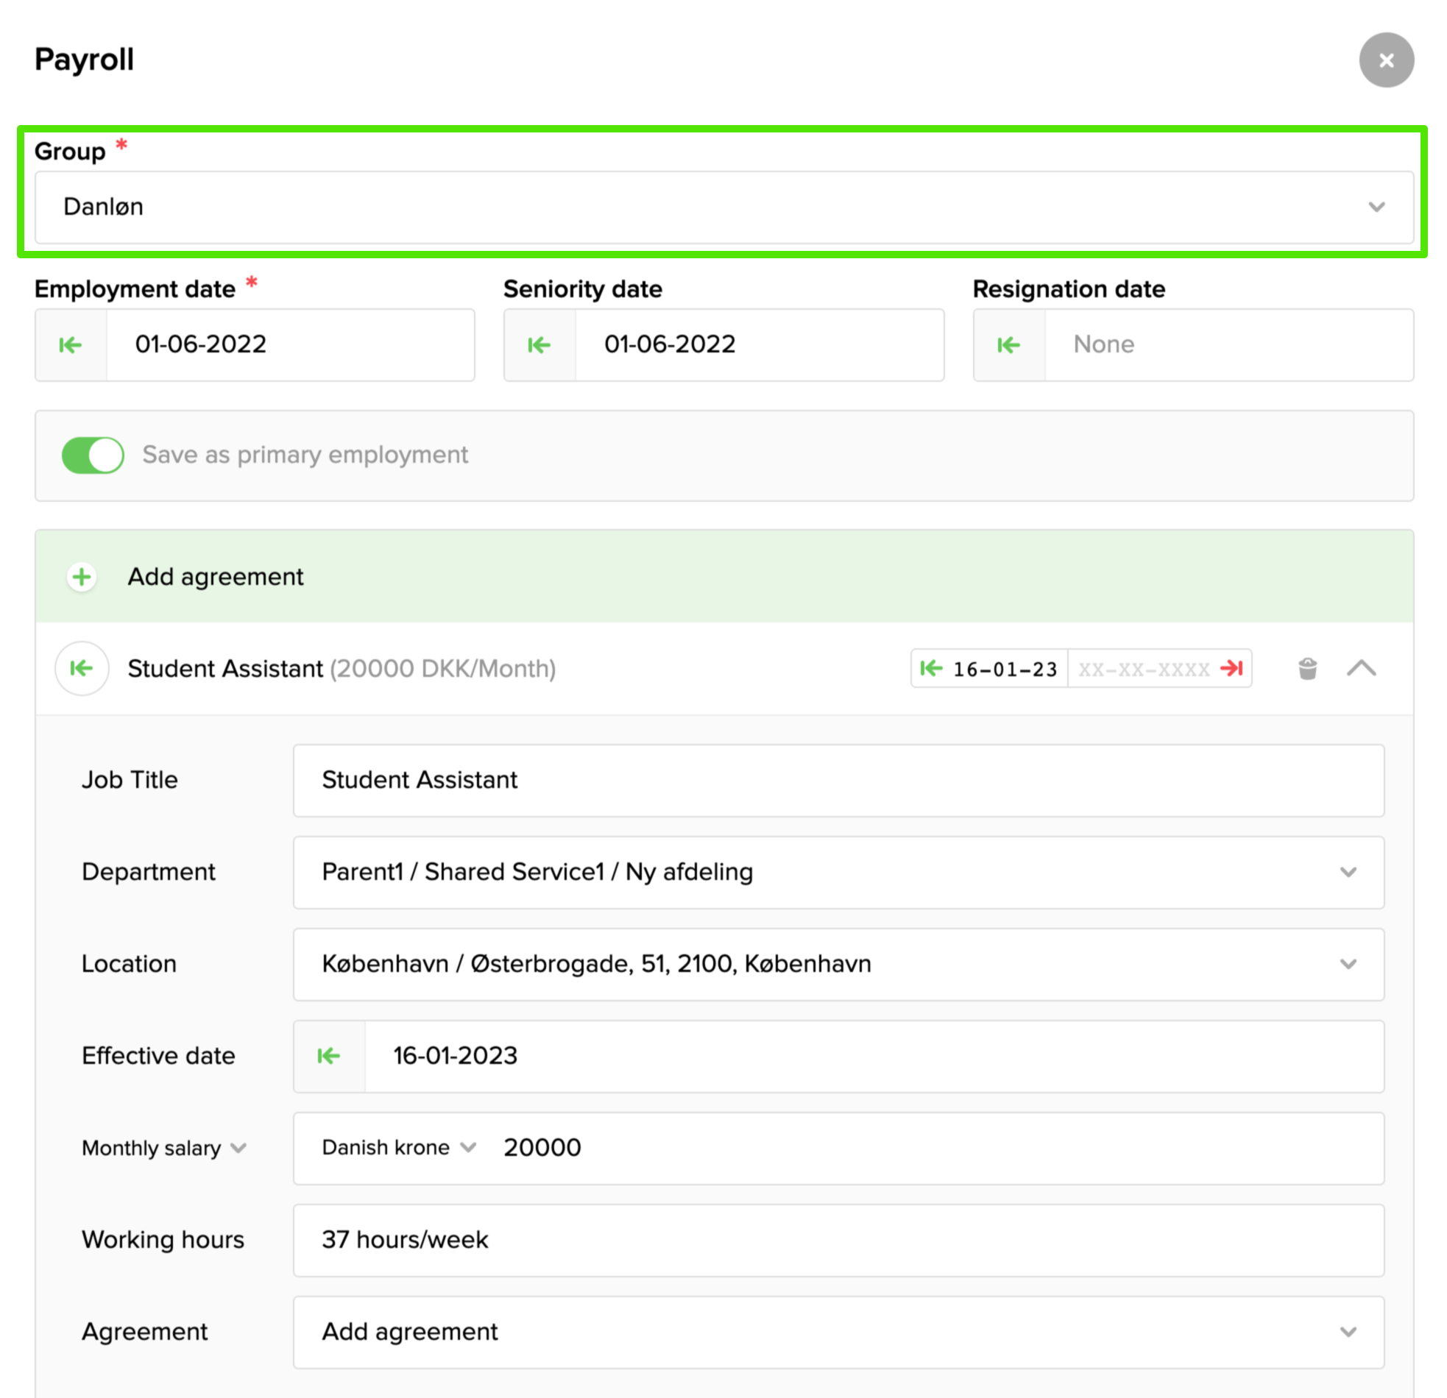Image resolution: width=1447 pixels, height=1398 pixels.
Task: Open the Agreement dropdown at bottom
Action: [x=838, y=1333]
